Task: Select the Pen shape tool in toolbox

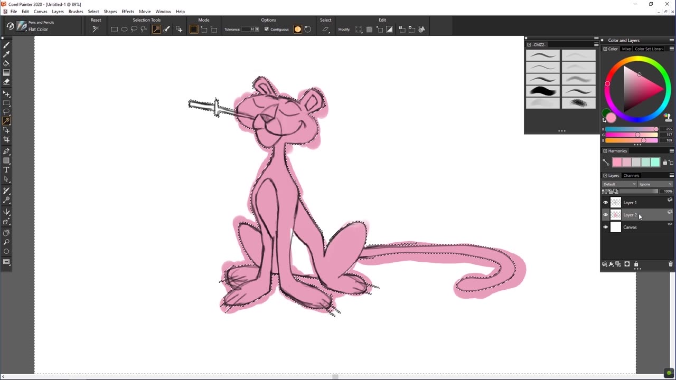Action: (6, 151)
